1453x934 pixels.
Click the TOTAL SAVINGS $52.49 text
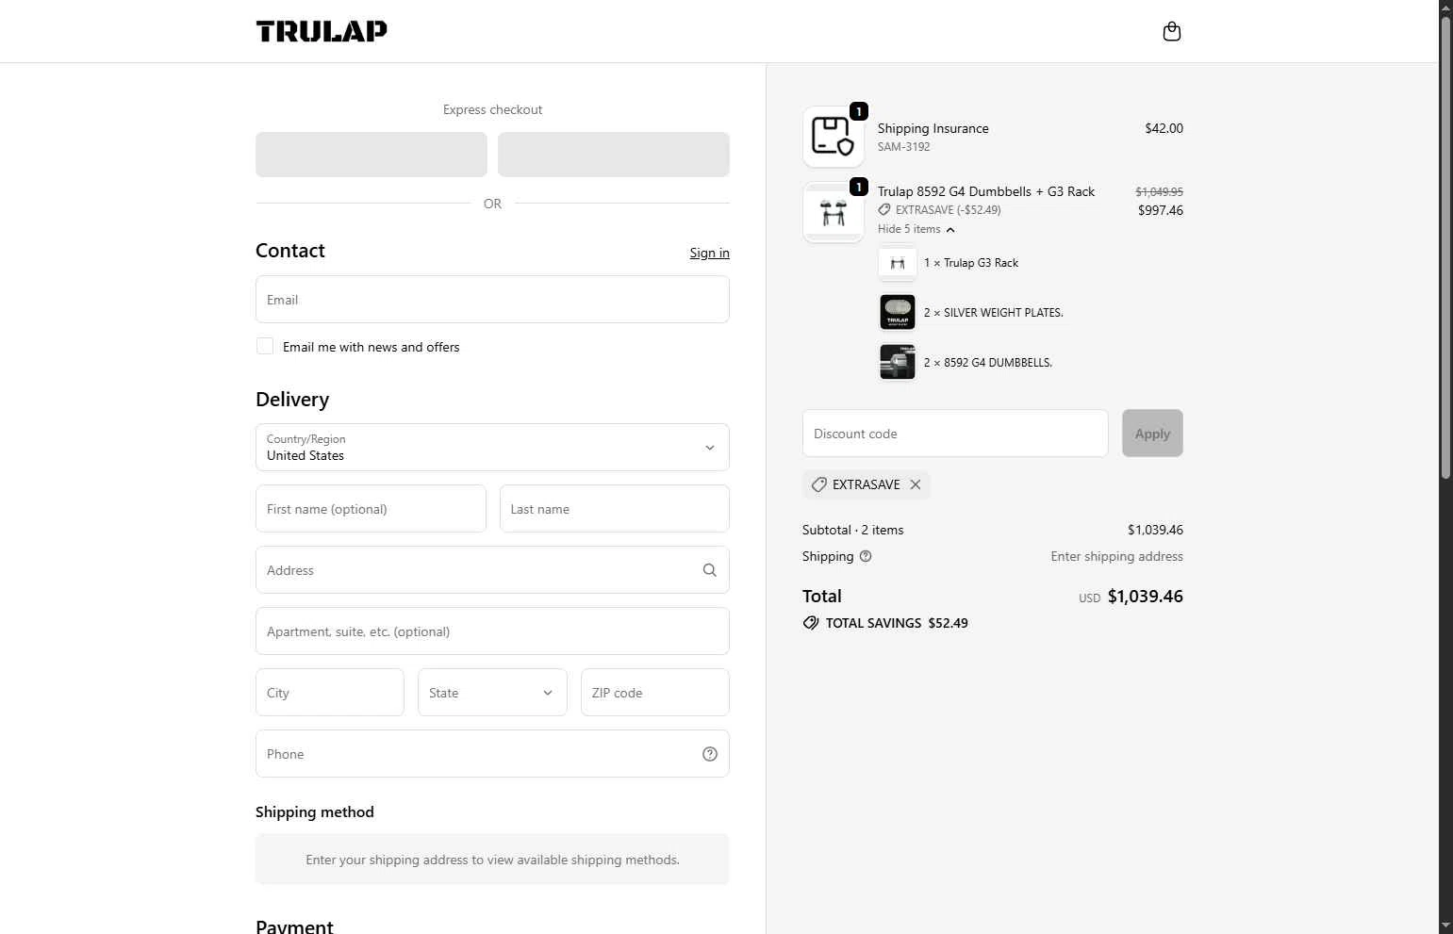[x=897, y=623]
